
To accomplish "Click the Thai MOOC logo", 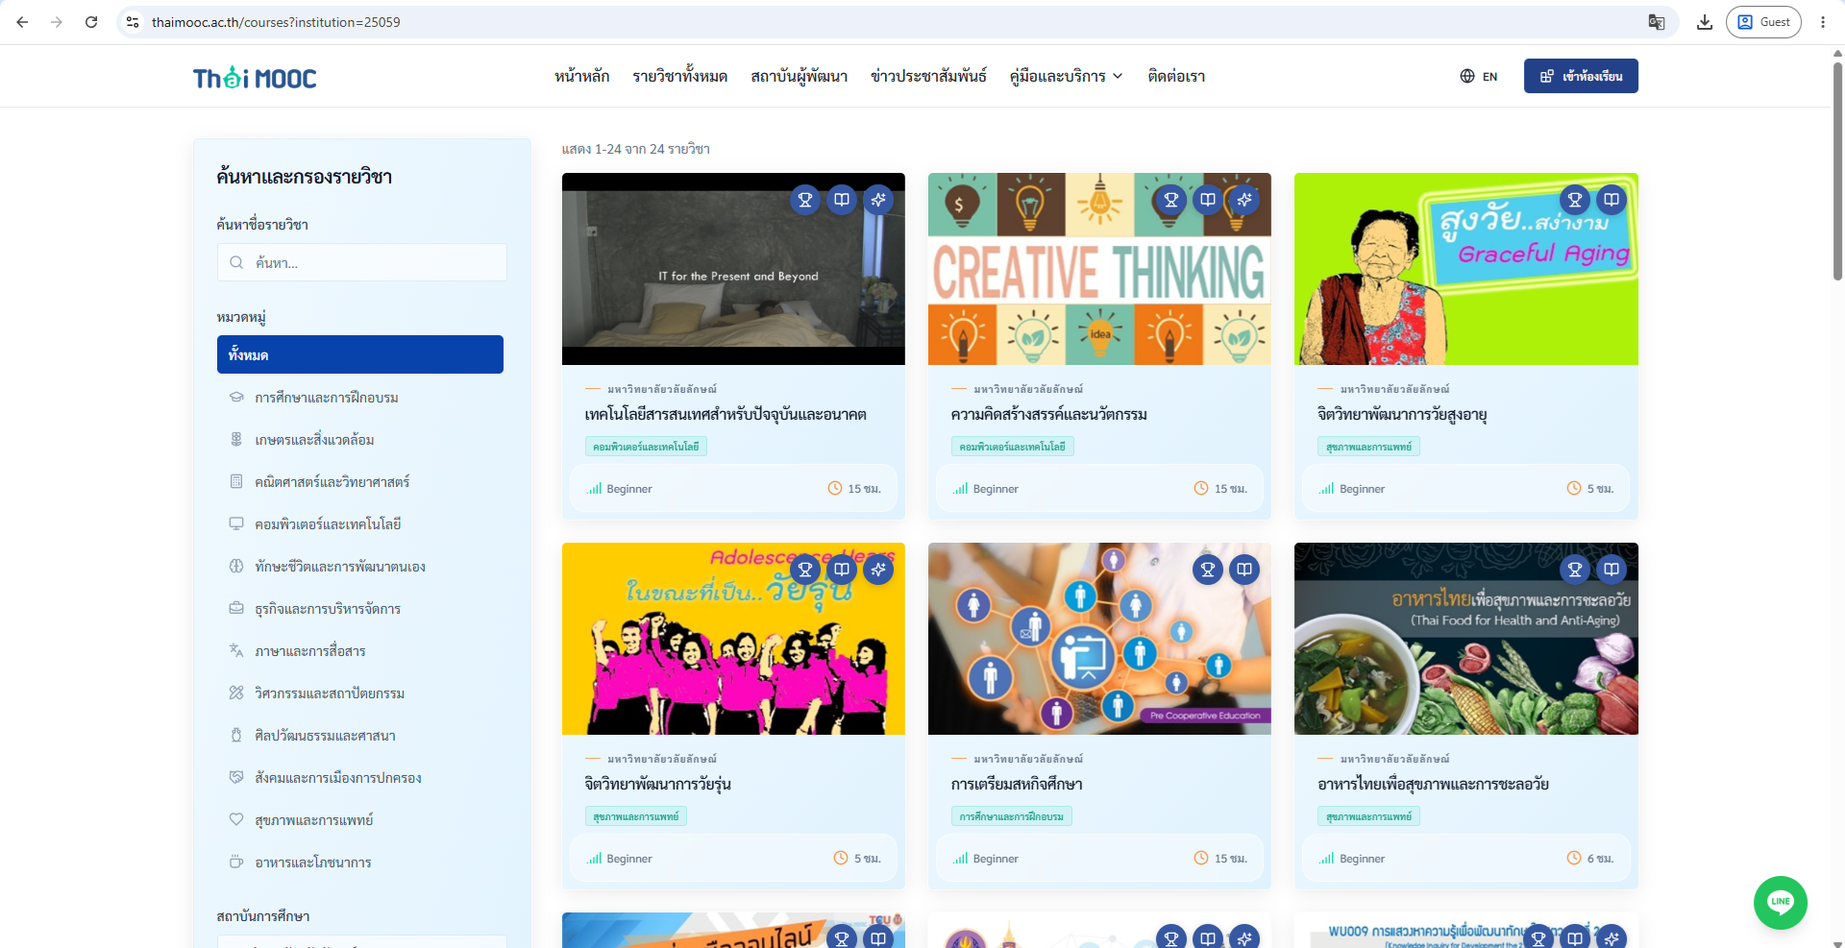I will click(255, 77).
